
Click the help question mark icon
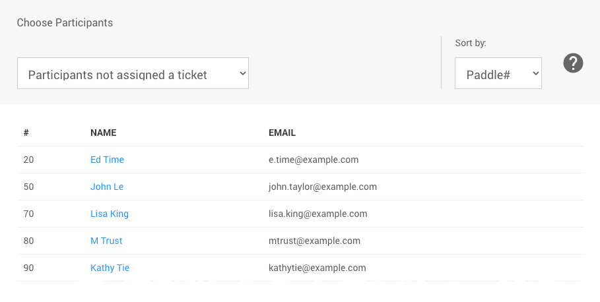(573, 63)
